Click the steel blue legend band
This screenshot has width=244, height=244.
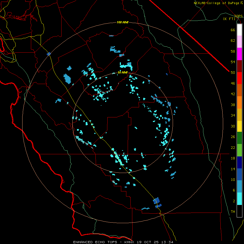tap(239, 187)
